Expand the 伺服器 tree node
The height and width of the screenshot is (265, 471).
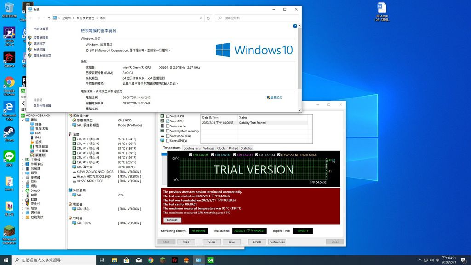pyautogui.click(x=23, y=168)
